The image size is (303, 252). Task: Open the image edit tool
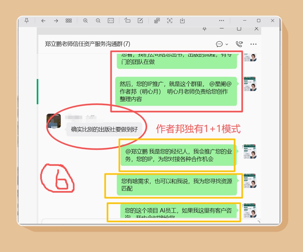click(x=140, y=21)
